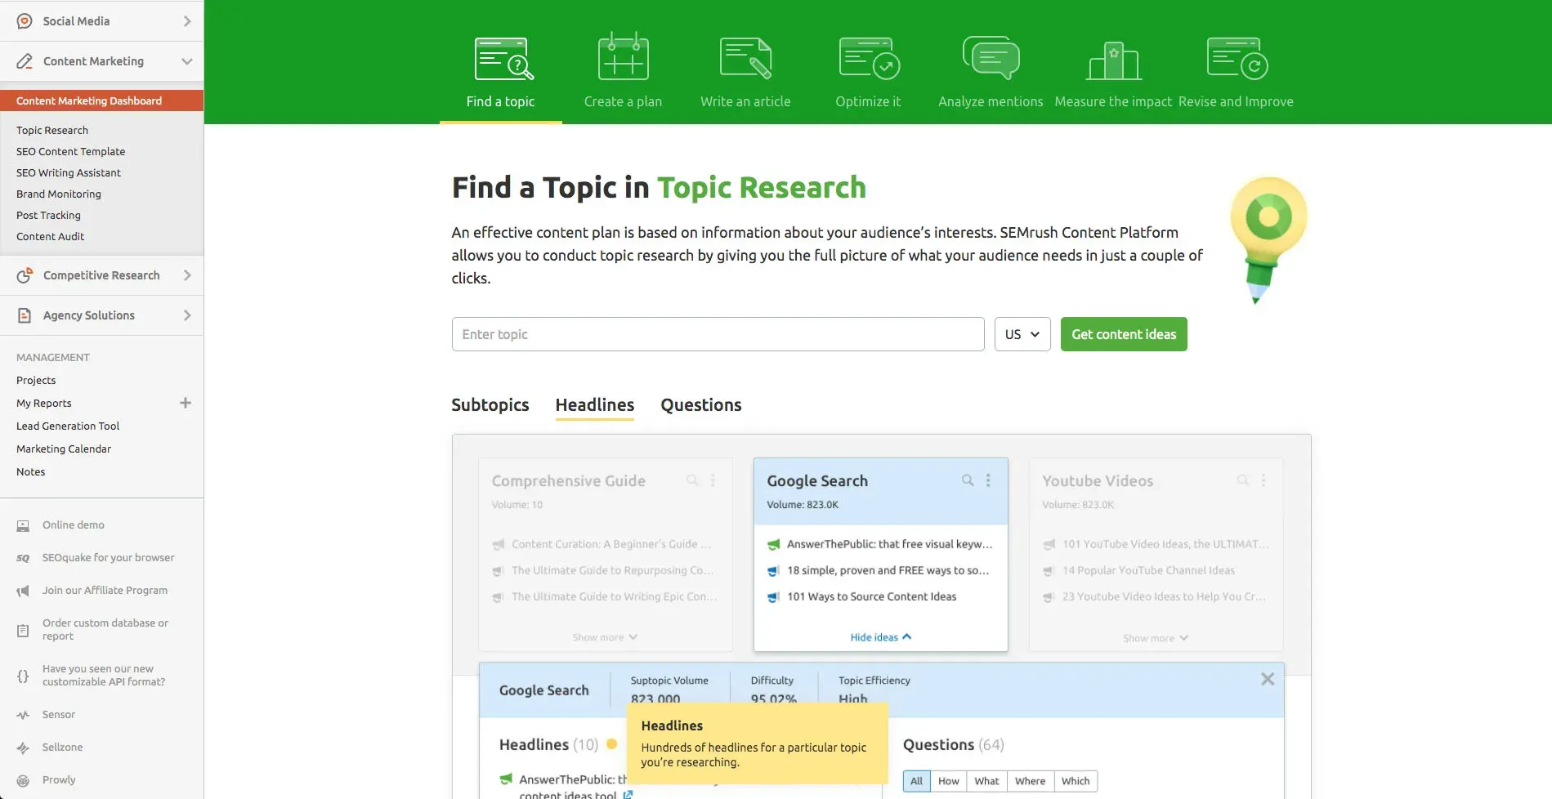
Task: Open Topic Research in sidebar
Action: coord(52,131)
